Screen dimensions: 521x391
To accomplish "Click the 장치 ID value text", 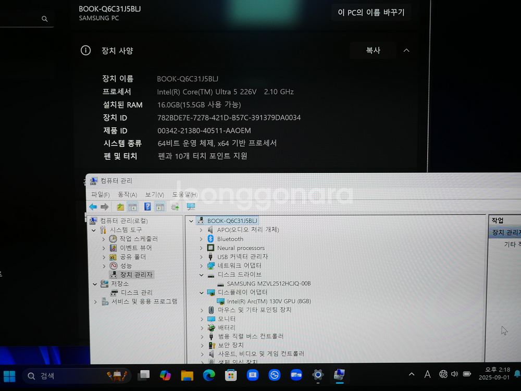I will pos(229,118).
